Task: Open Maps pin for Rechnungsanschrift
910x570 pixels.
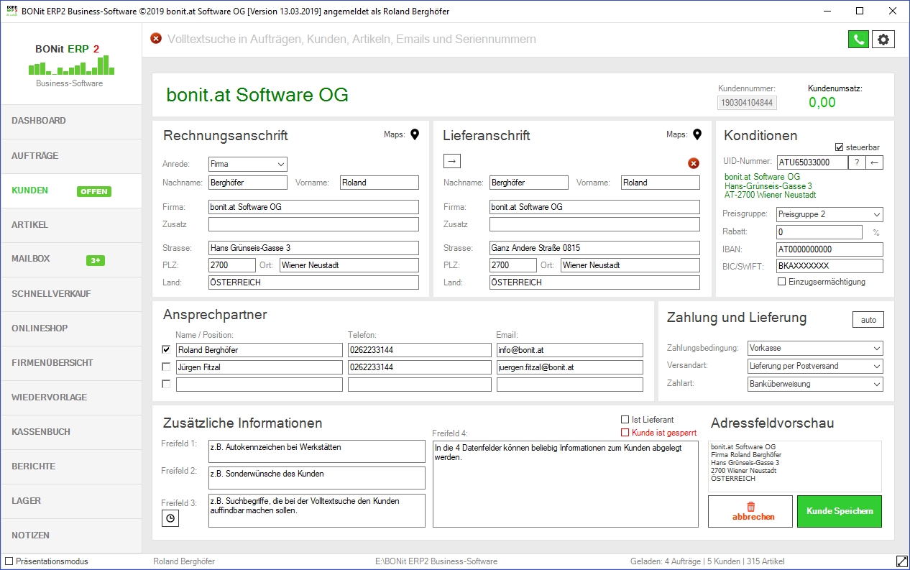Action: point(415,134)
